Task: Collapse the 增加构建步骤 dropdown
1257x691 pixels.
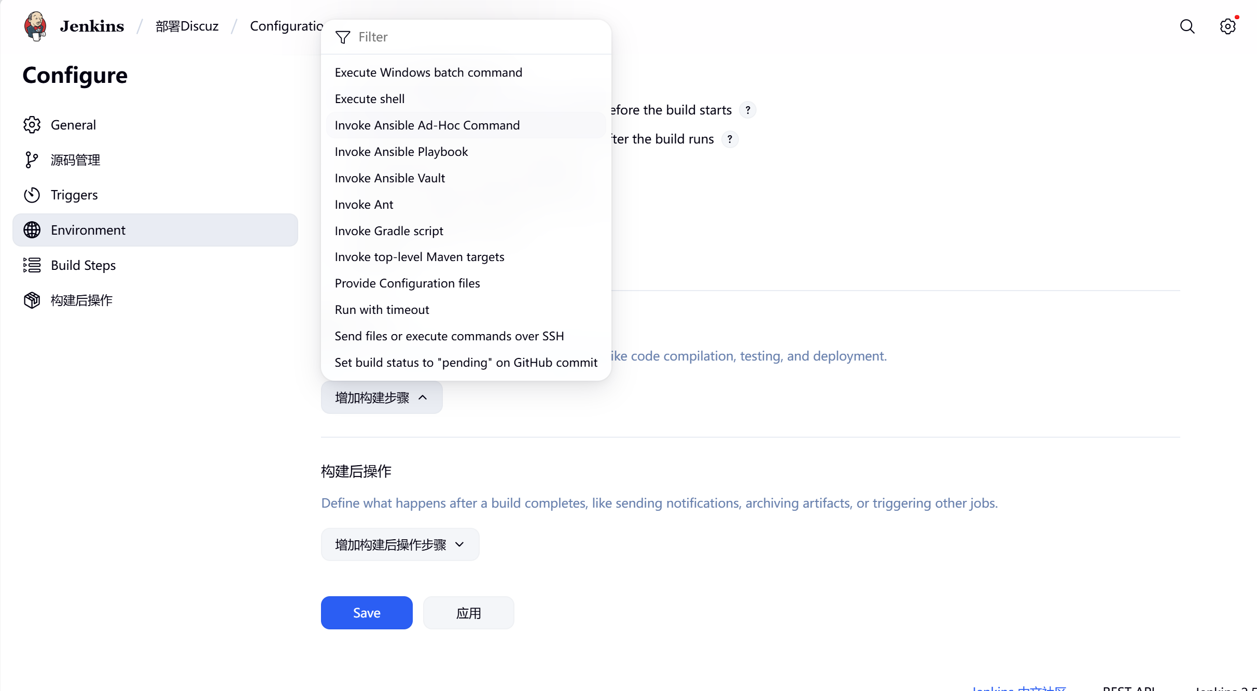Action: point(381,398)
